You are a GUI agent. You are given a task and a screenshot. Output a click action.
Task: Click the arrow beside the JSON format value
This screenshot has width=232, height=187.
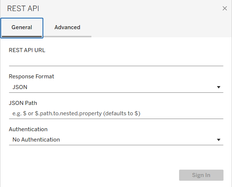219,88
